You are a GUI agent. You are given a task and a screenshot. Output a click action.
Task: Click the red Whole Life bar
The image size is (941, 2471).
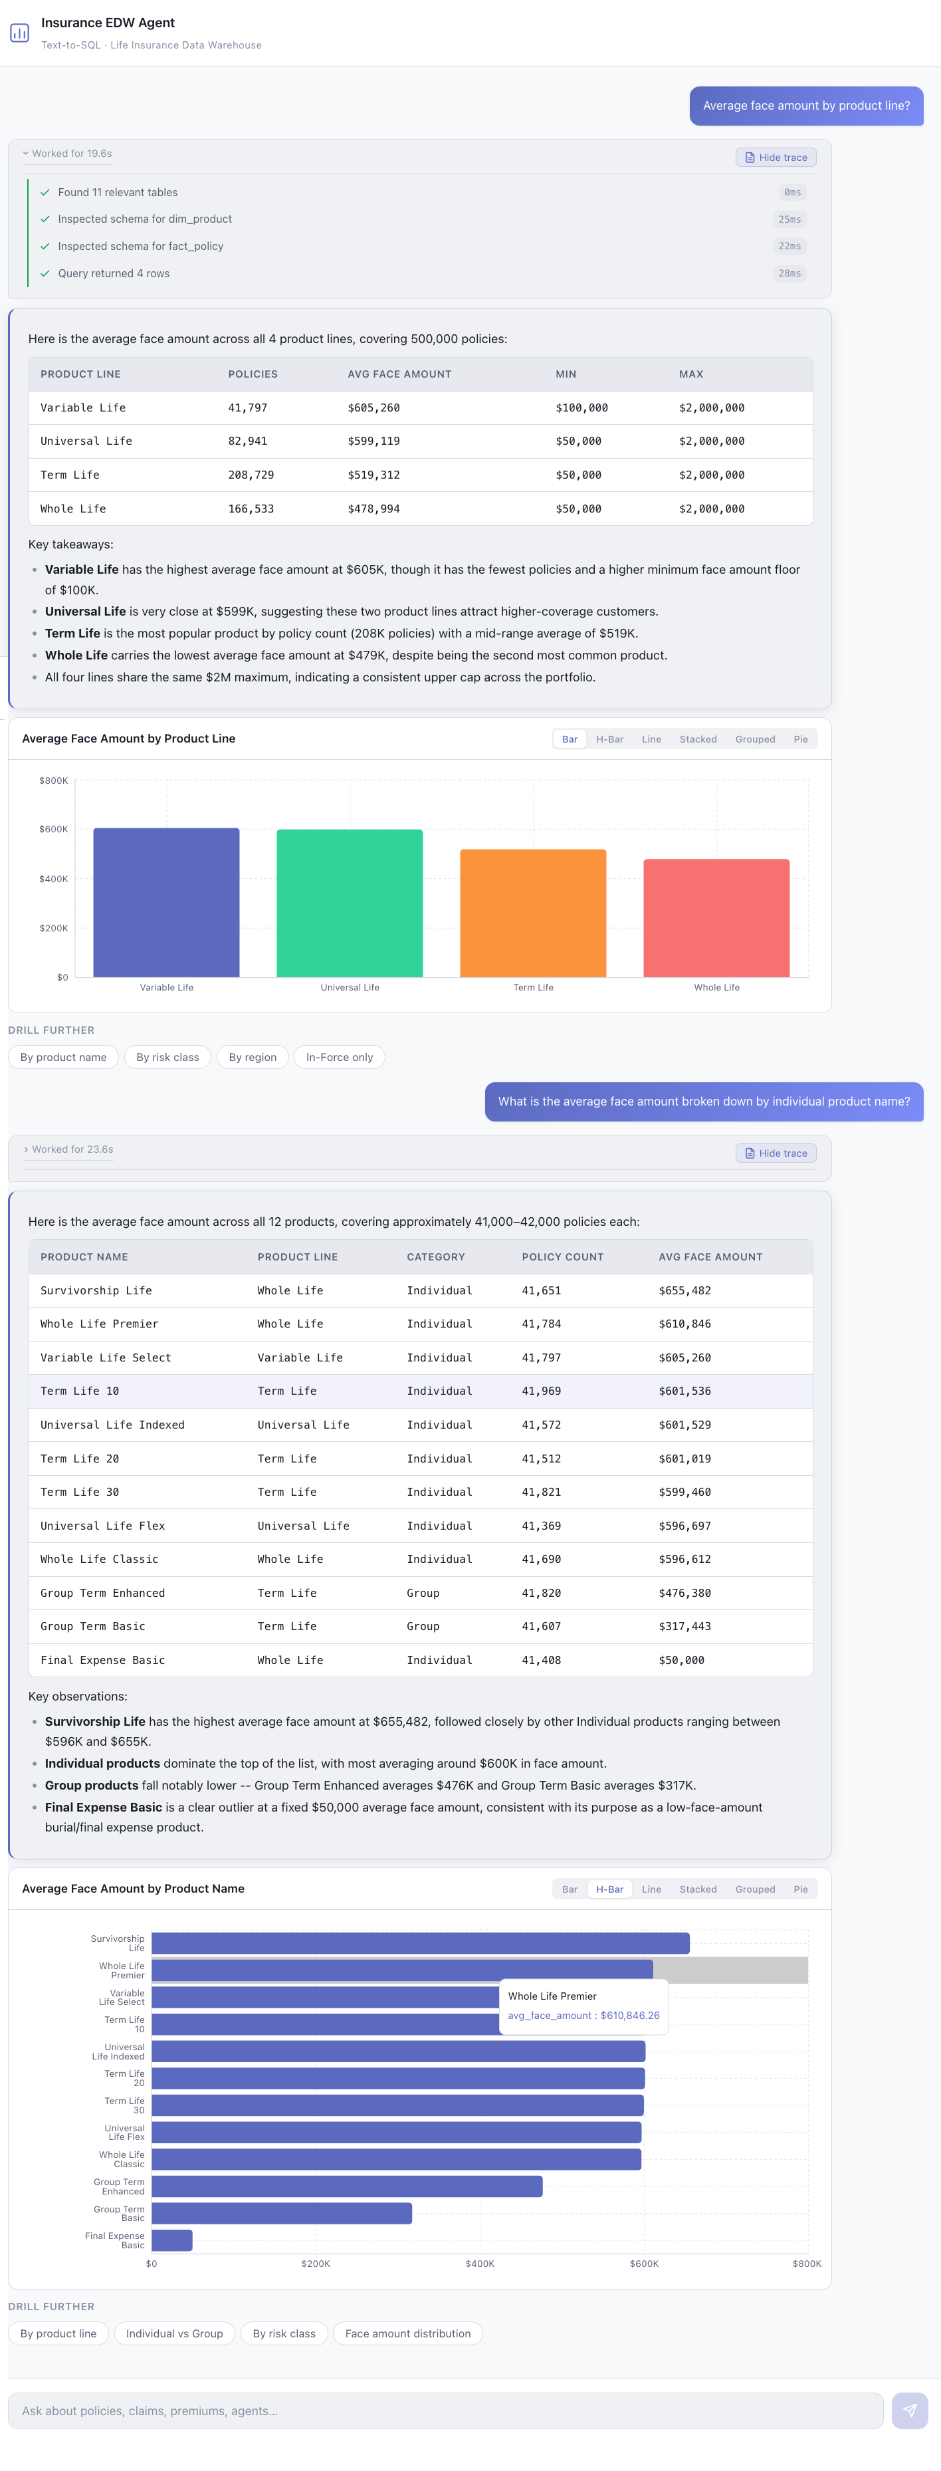(716, 918)
